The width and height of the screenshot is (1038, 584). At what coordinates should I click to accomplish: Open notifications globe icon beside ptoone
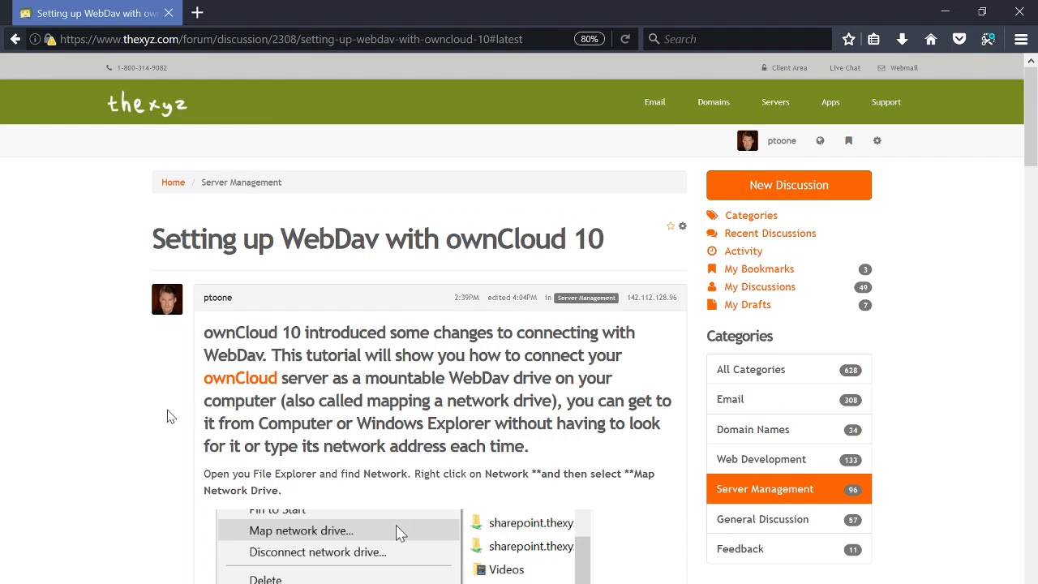[x=820, y=140]
